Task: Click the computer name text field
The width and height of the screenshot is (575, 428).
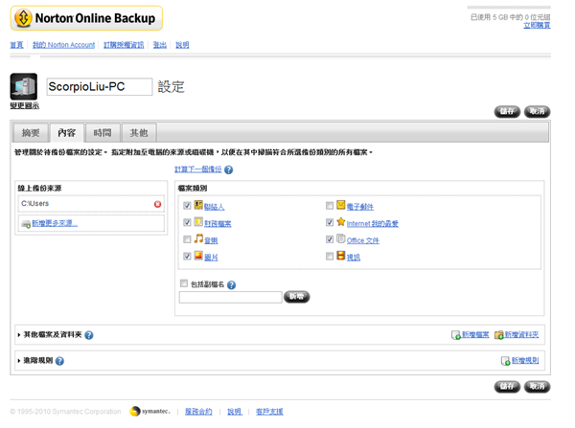Action: click(x=99, y=87)
